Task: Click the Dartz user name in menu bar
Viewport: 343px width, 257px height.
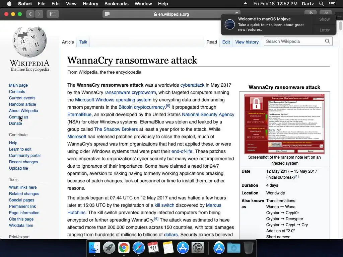Action: tap(307, 4)
